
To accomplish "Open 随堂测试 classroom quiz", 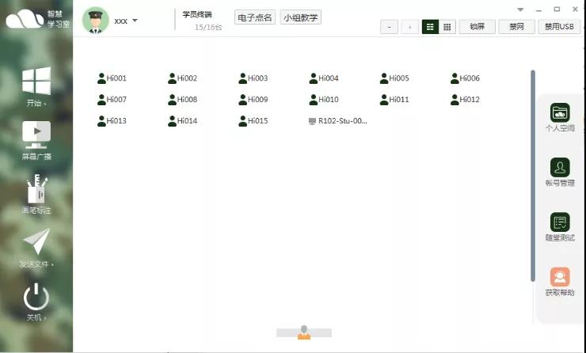I will click(560, 222).
